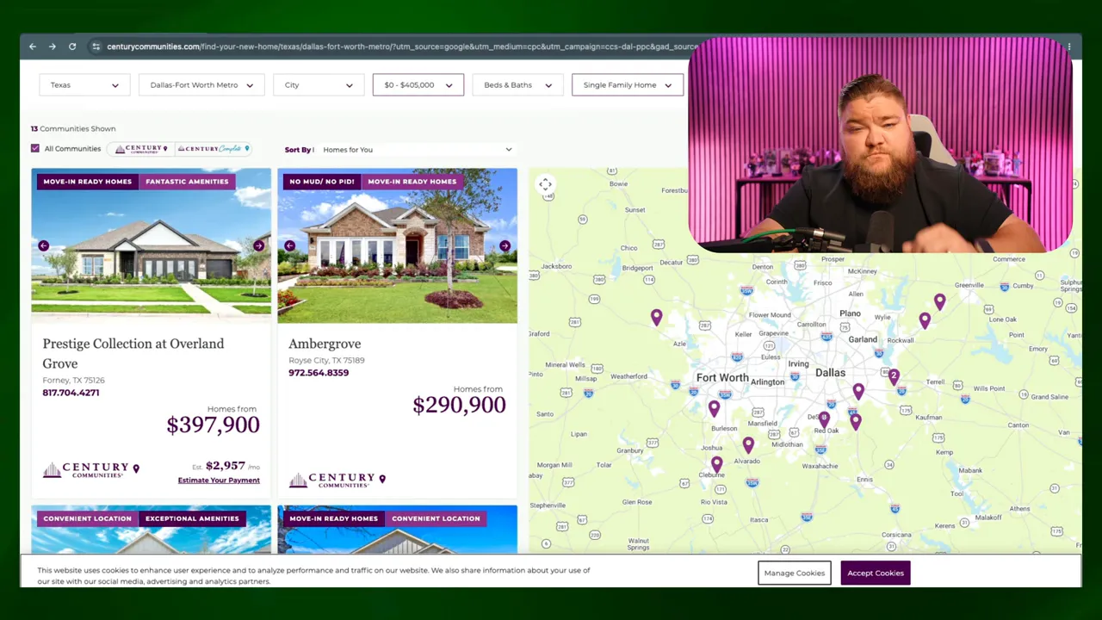Call phone number 817.704.4271
This screenshot has width=1102, height=620.
pyautogui.click(x=71, y=393)
